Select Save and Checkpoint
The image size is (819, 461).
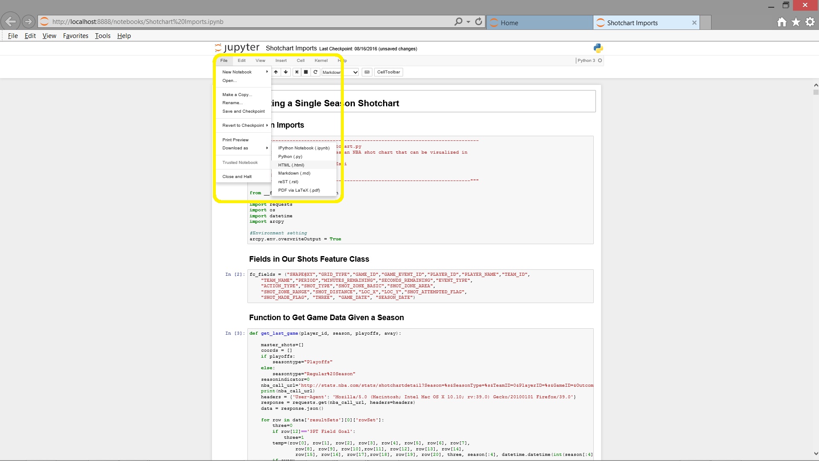click(x=244, y=111)
